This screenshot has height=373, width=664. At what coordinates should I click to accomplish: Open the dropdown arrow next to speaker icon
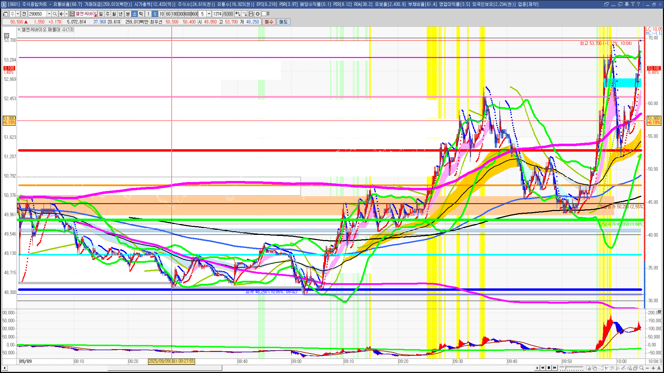click(x=66, y=14)
